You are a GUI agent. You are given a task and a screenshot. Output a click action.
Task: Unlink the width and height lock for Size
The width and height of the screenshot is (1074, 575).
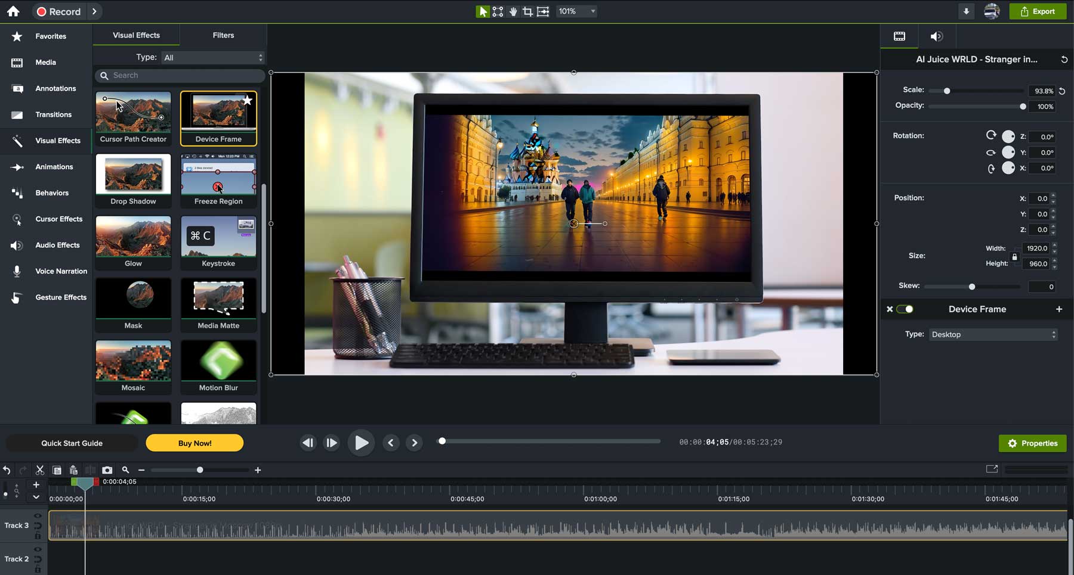pos(1014,256)
